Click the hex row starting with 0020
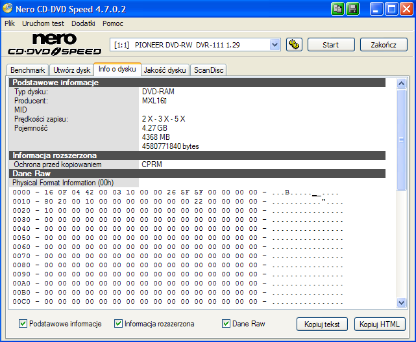 [177, 211]
